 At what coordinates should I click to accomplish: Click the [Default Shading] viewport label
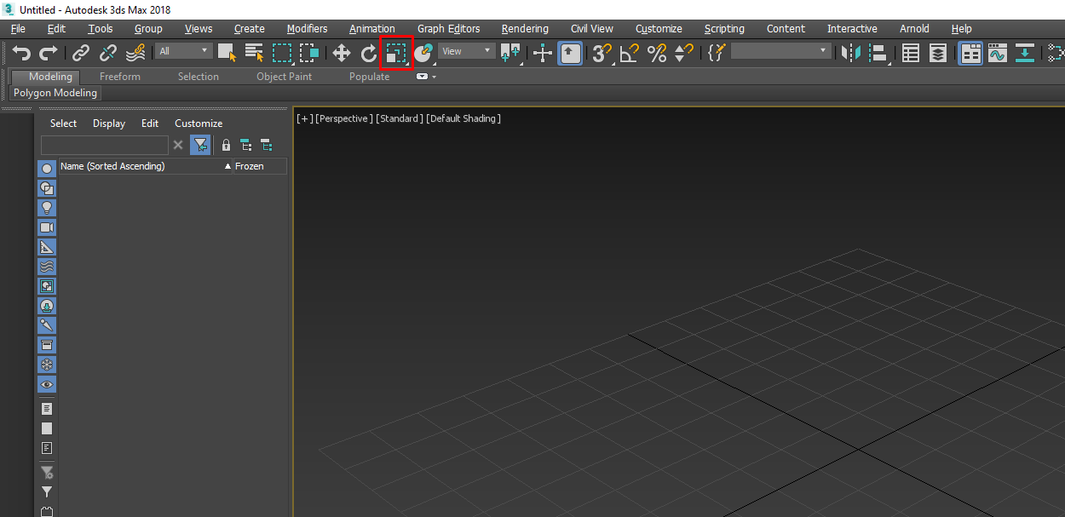click(x=463, y=118)
